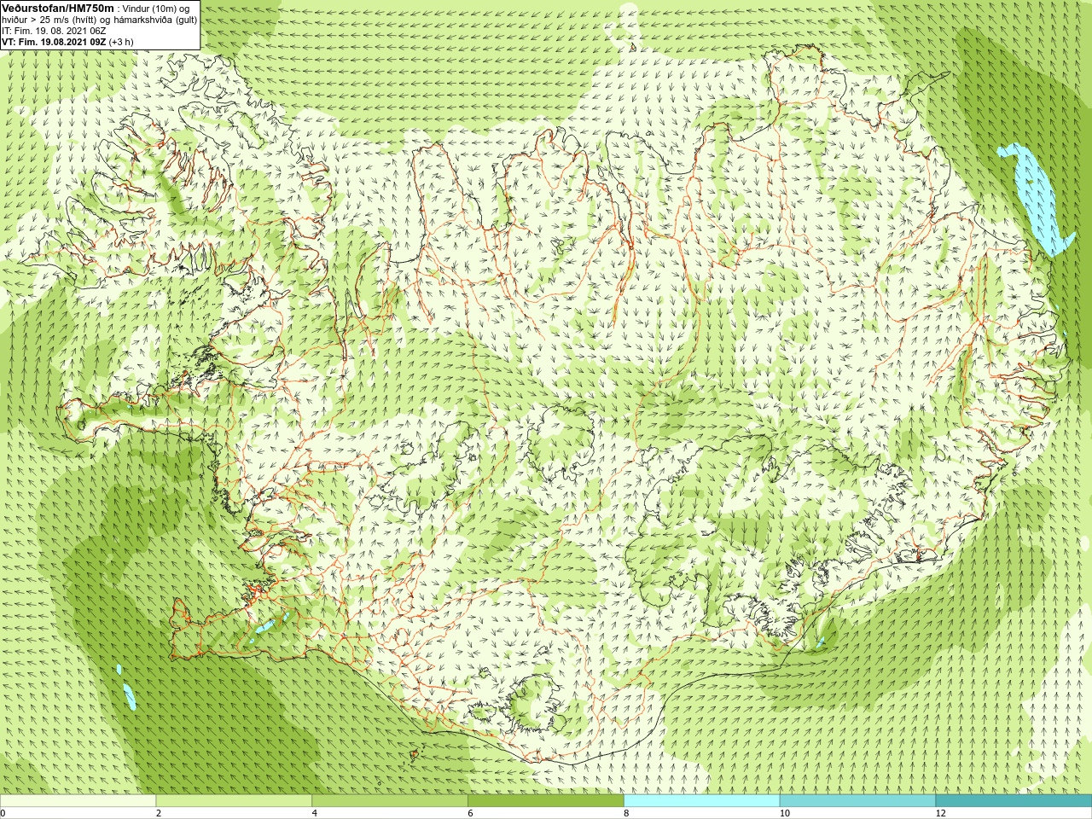Click the turquoise 10–12 legend swatch
1092x819 pixels.
coord(857,801)
